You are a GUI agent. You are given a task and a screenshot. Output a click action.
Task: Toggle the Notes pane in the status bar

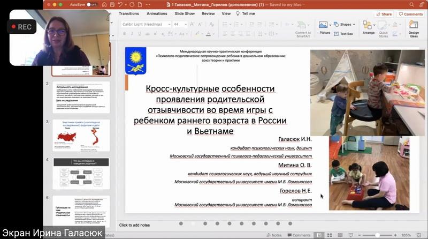click(x=274, y=235)
